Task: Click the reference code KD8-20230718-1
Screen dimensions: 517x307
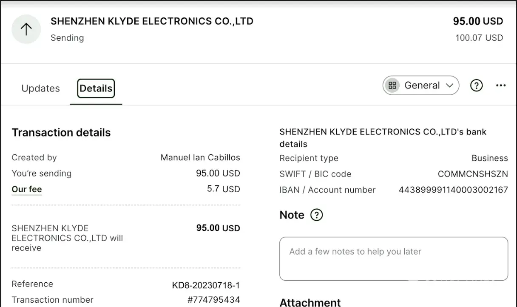Action: (x=206, y=285)
